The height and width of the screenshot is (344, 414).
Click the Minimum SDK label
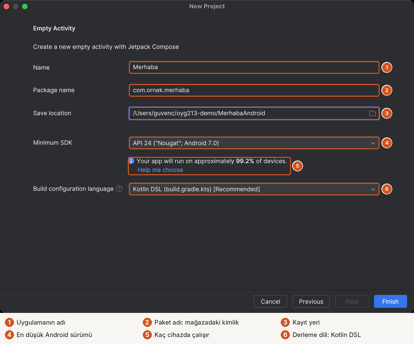[x=53, y=143]
